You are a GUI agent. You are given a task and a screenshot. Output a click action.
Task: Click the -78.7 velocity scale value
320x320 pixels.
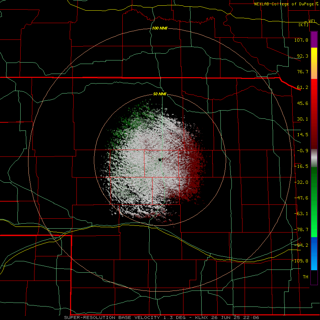(x=301, y=230)
